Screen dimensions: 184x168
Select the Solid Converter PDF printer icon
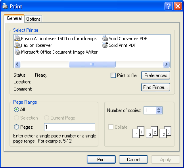click(105, 39)
